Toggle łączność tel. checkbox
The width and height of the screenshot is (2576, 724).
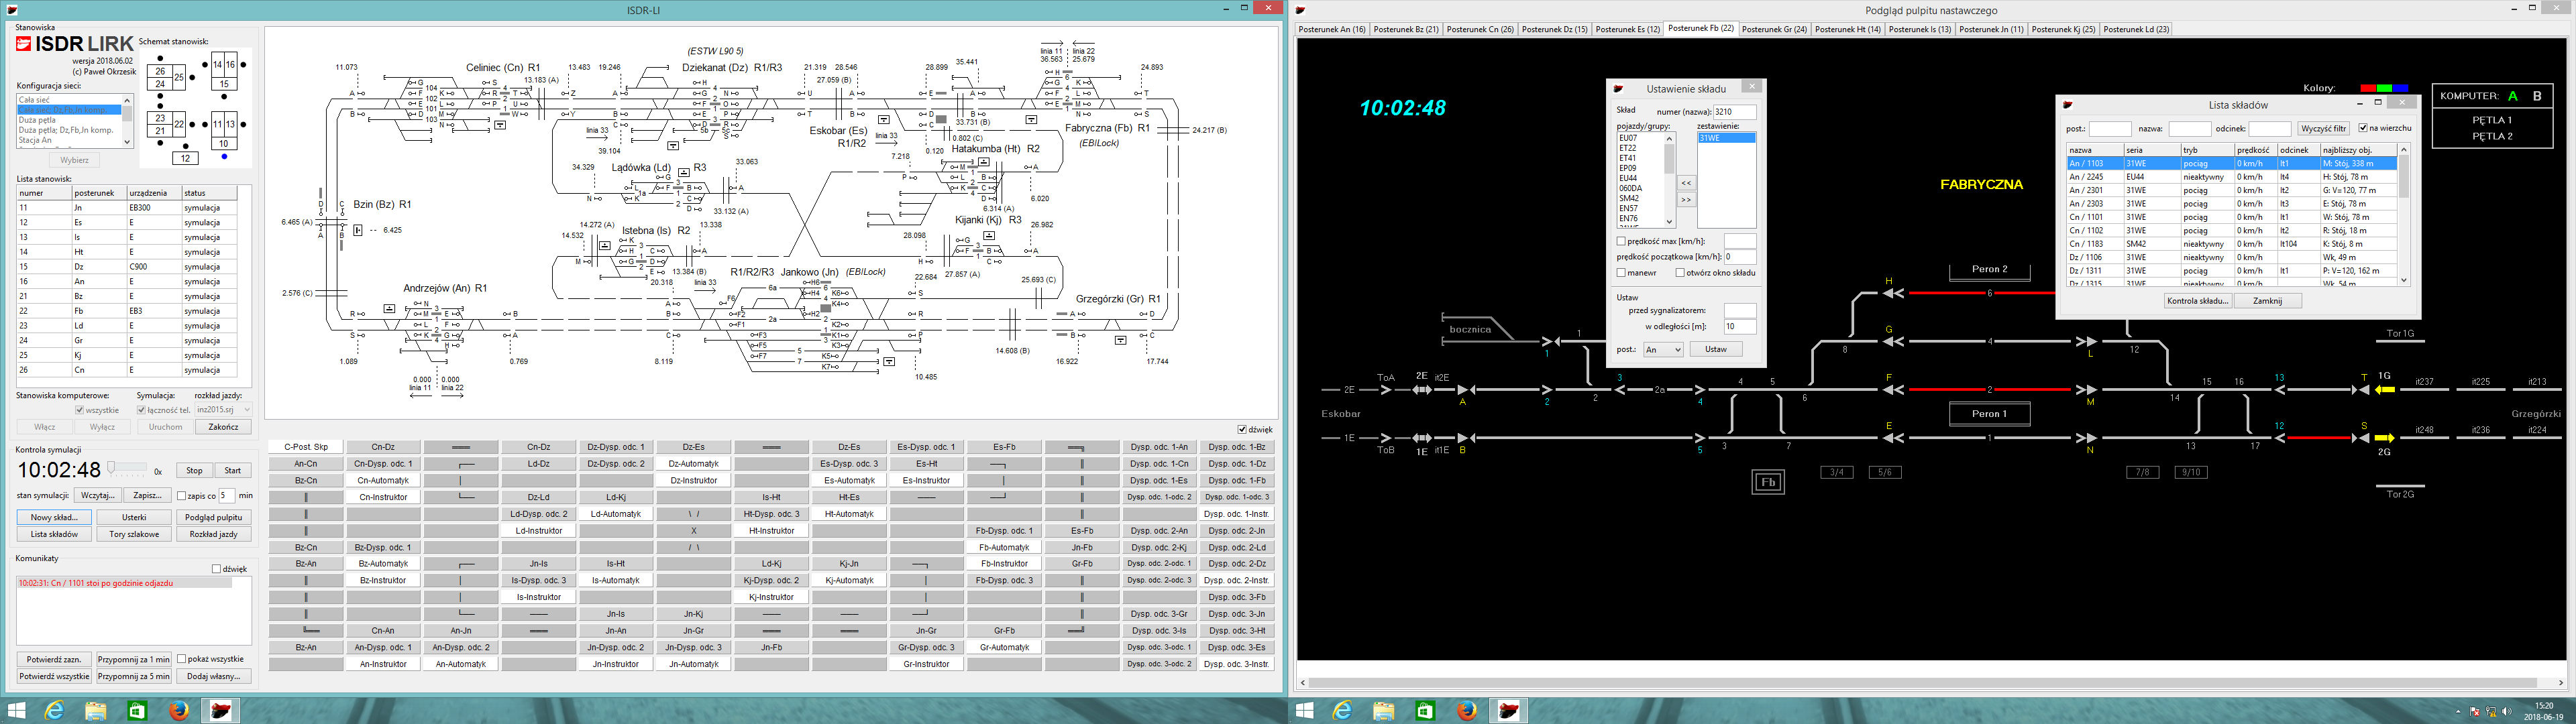(x=141, y=410)
